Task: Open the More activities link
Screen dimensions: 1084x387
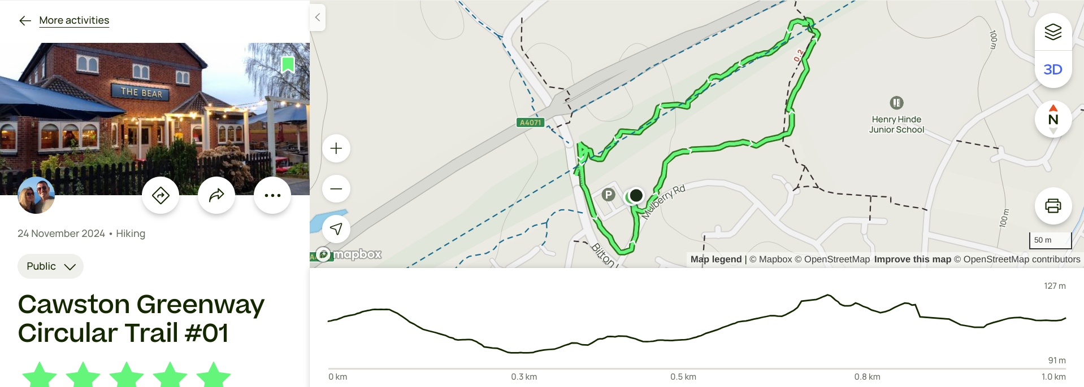Action: 74,20
